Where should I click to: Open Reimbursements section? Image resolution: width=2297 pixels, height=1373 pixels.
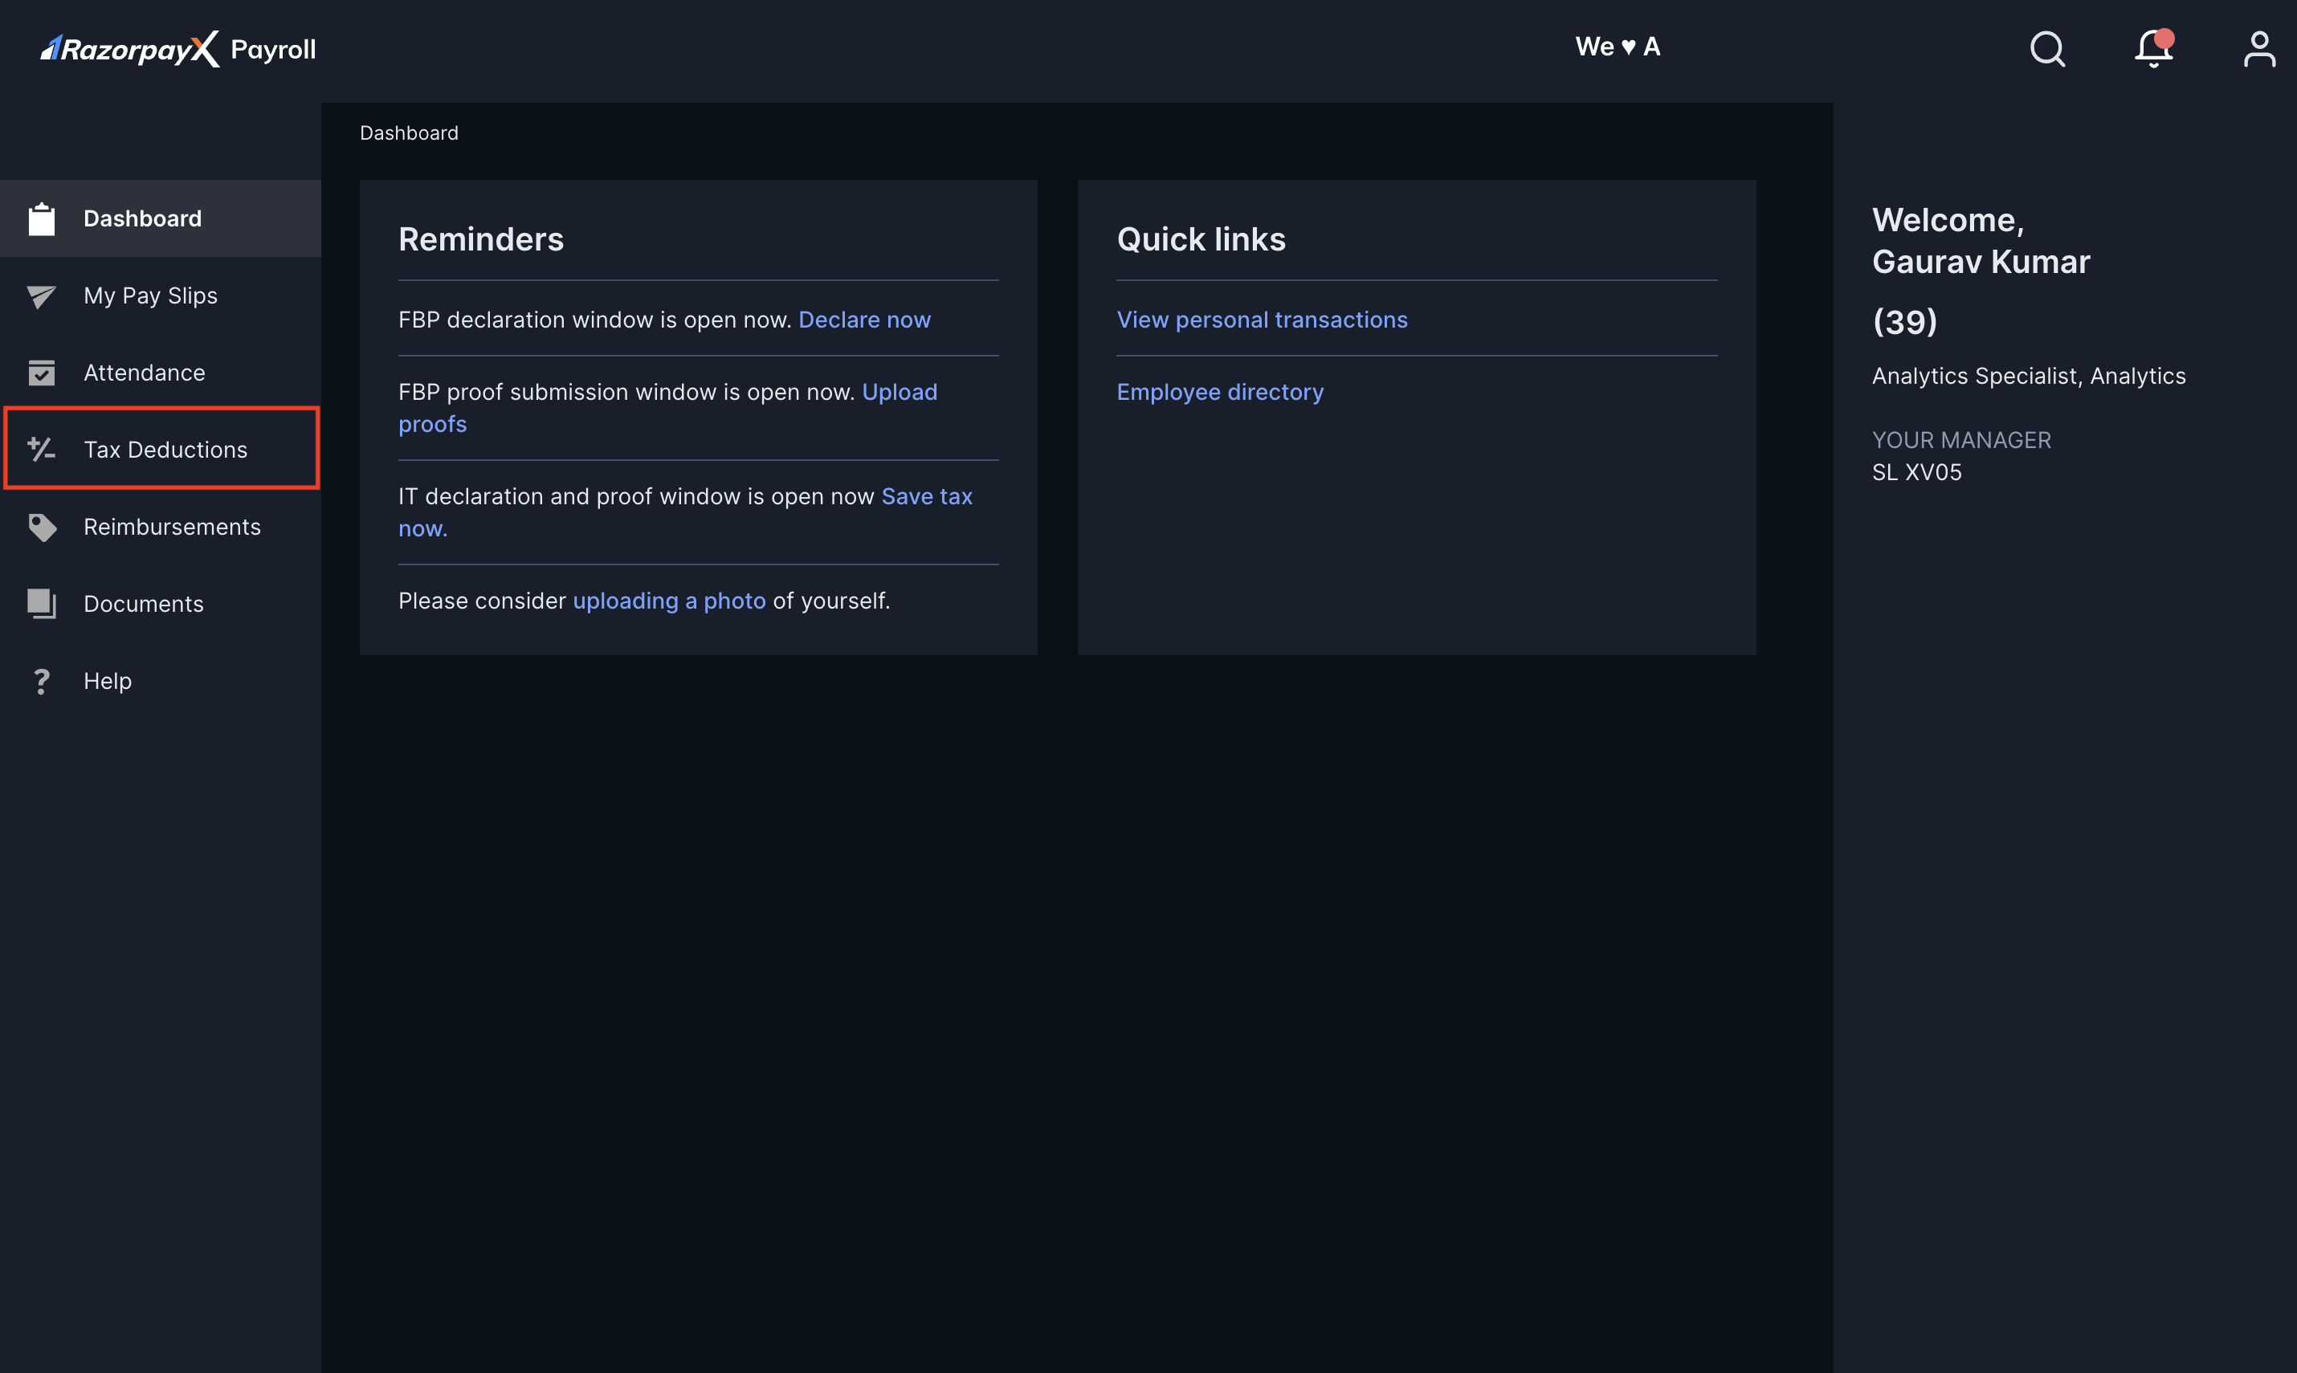[x=161, y=528]
